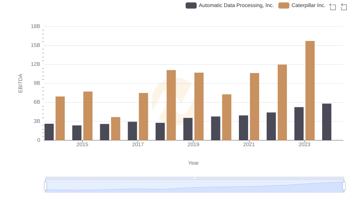This screenshot has width=352, height=203.
Task: Click the 0 y-axis label
Action: click(x=39, y=140)
